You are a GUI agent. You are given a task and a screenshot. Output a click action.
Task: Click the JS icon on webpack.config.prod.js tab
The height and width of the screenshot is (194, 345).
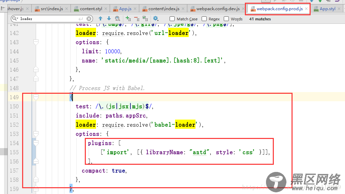(x=253, y=9)
